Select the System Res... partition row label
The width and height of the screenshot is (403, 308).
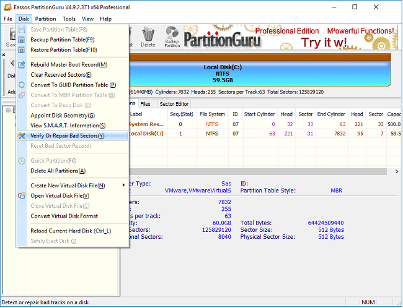(x=146, y=124)
